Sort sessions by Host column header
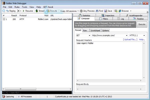 coord(46,15)
